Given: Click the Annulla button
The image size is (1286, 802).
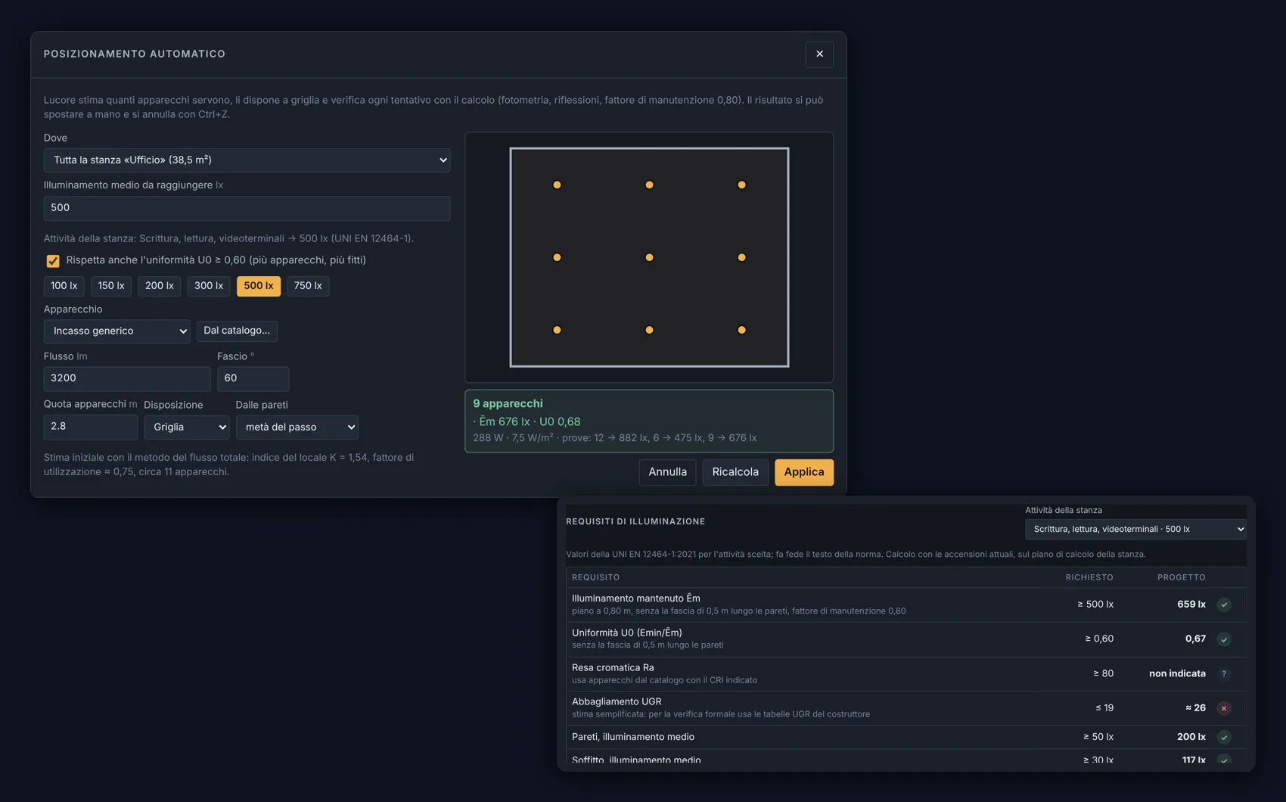Looking at the screenshot, I should pyautogui.click(x=667, y=472).
